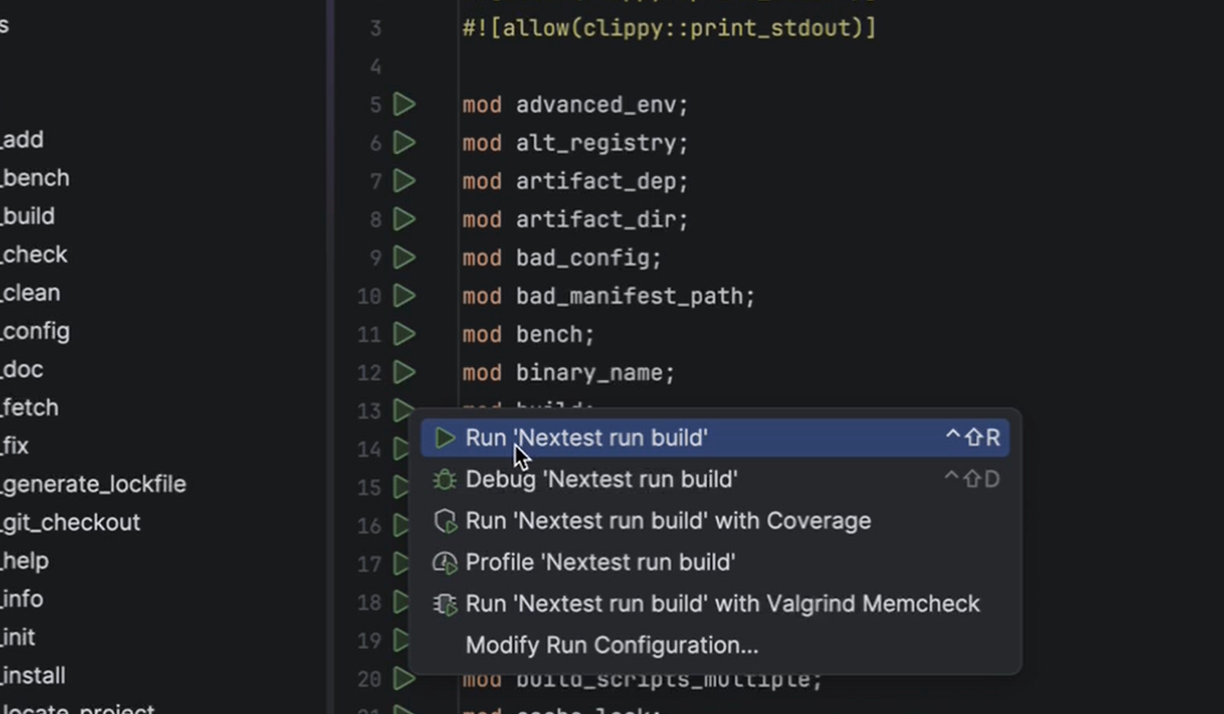Click run gutter icon beside mod binary_name
Screen dimensions: 1224x714
404,372
